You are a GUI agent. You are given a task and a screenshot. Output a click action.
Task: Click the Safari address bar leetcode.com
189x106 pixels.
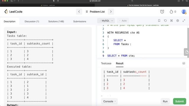click(x=95, y=1)
